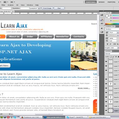Enable lock image pixels brush icon
This screenshot has width=119, height=119.
coord(113,57)
